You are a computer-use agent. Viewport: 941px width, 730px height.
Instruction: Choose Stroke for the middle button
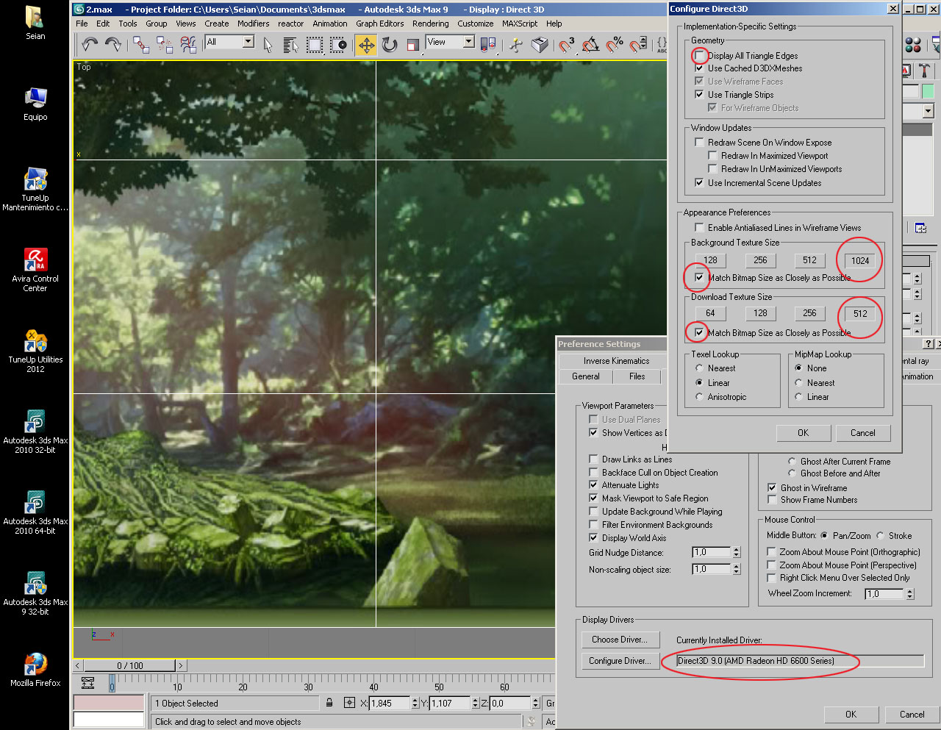click(880, 536)
